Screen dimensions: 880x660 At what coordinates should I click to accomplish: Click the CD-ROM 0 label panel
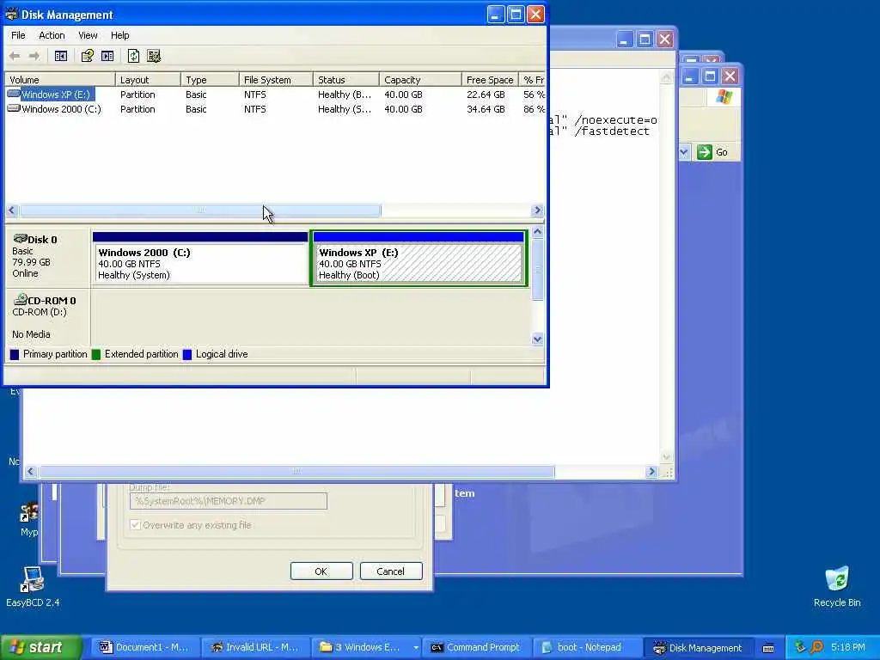47,316
